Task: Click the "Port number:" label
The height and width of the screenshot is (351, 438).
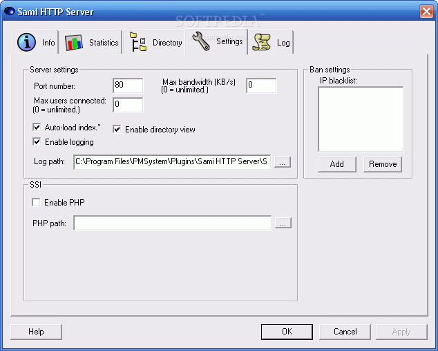Action: click(55, 86)
